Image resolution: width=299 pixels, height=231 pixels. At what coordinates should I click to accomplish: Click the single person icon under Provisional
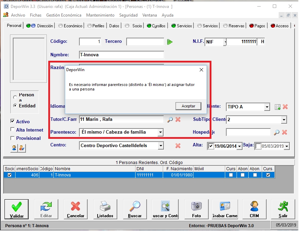click(14, 148)
